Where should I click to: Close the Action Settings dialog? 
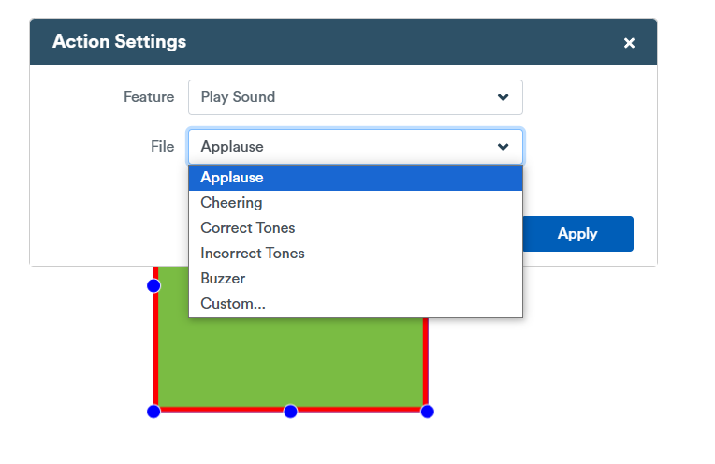629,43
